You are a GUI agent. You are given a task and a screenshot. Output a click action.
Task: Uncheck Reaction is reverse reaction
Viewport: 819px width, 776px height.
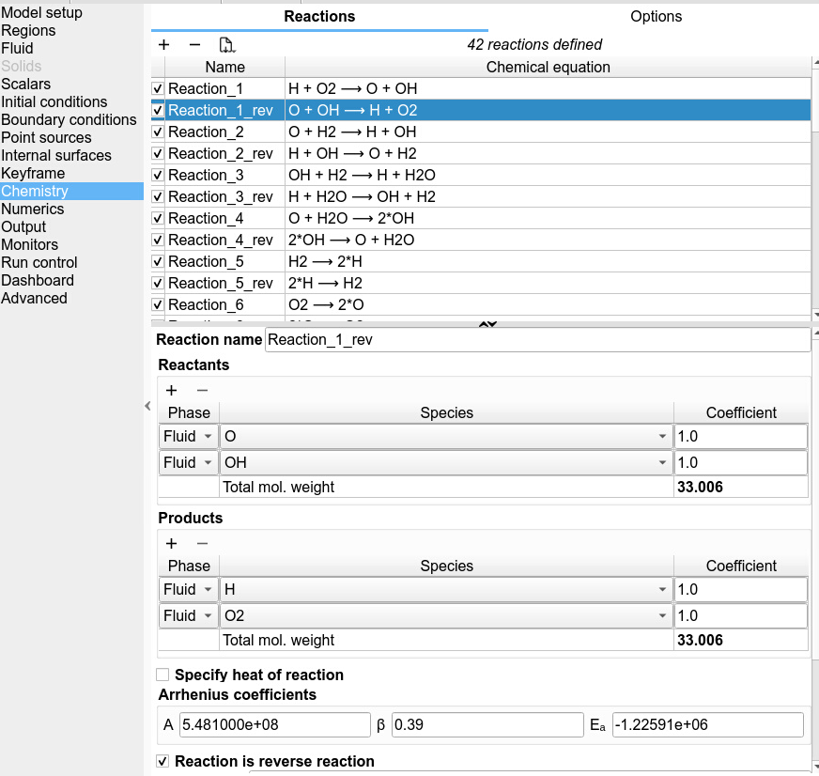[162, 761]
